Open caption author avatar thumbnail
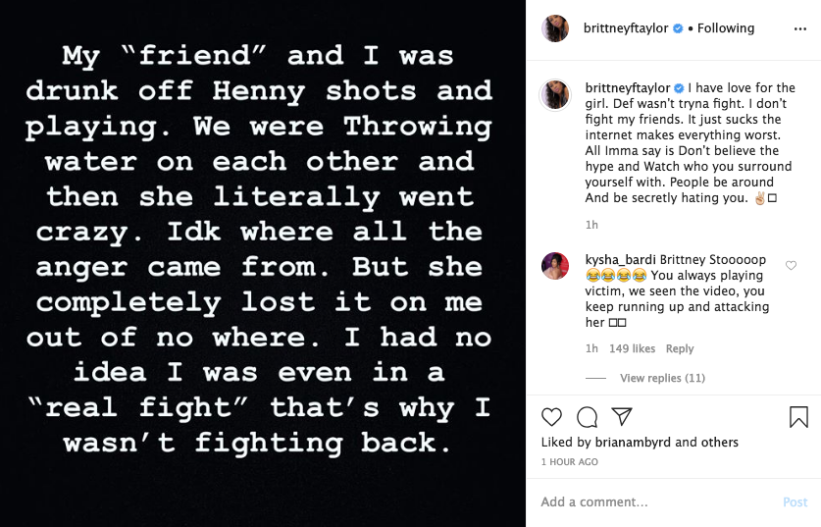This screenshot has width=821, height=527. 556,95
